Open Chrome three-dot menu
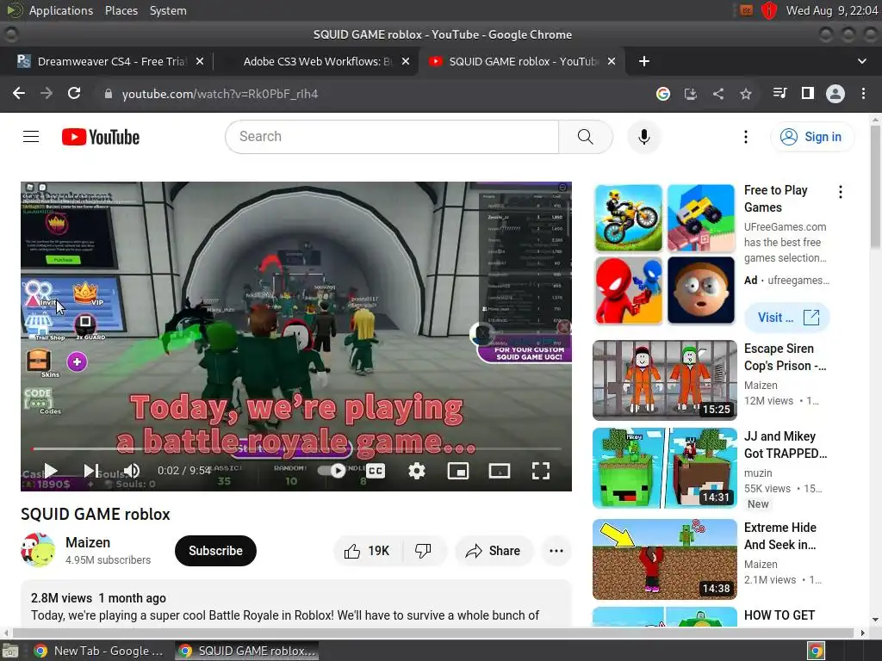 pos(863,93)
